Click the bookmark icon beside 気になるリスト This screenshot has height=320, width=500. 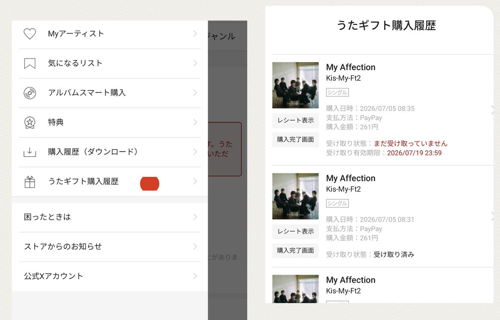click(x=30, y=63)
